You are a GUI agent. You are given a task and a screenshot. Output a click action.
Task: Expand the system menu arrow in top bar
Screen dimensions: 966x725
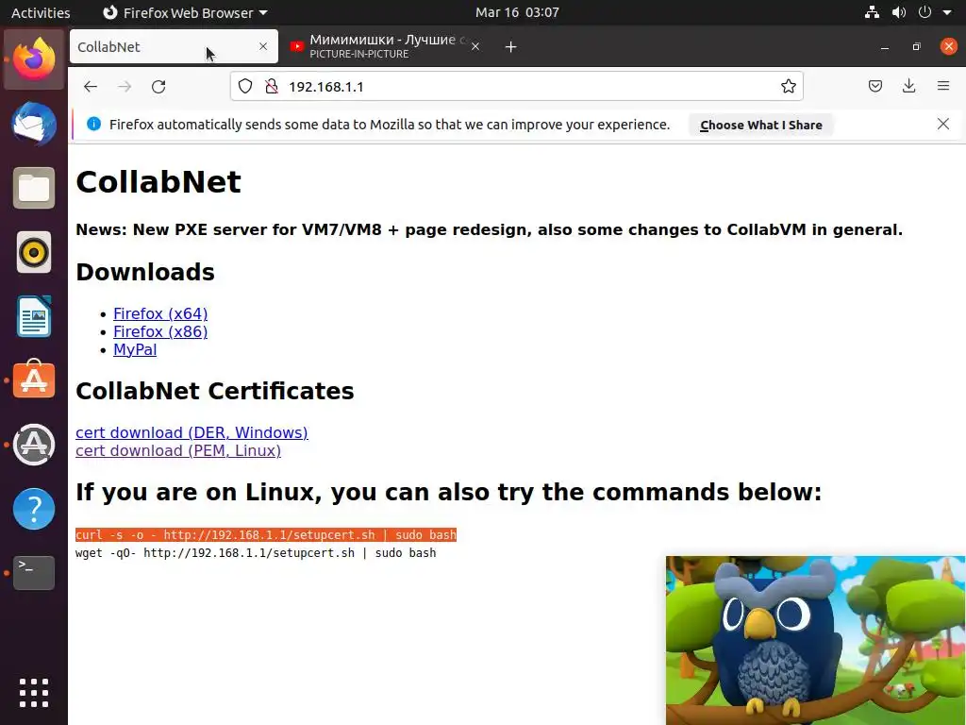coord(947,12)
